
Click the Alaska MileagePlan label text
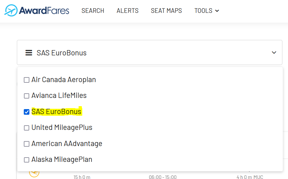(62, 160)
